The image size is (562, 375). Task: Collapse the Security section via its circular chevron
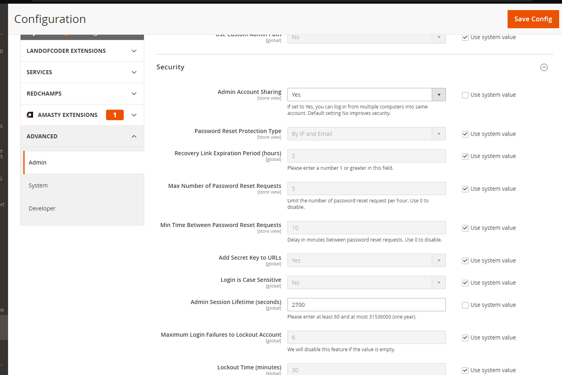pyautogui.click(x=544, y=67)
